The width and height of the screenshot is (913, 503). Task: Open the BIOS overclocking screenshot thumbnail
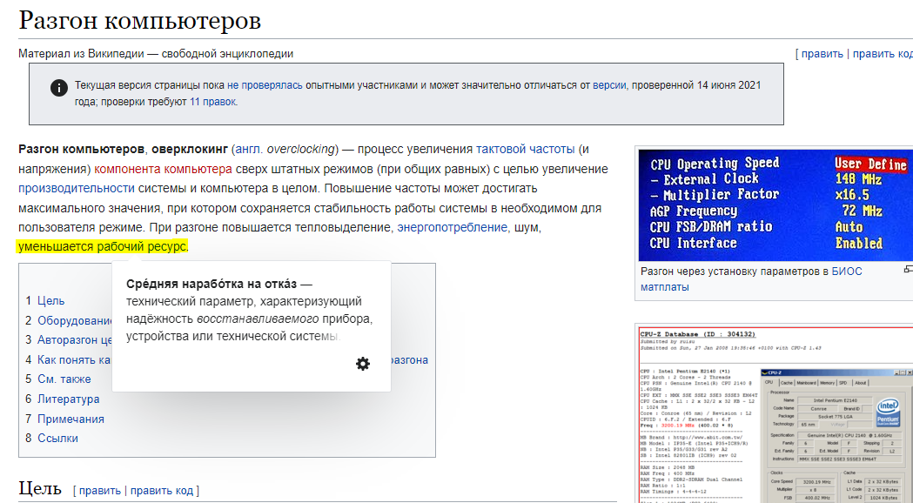775,205
